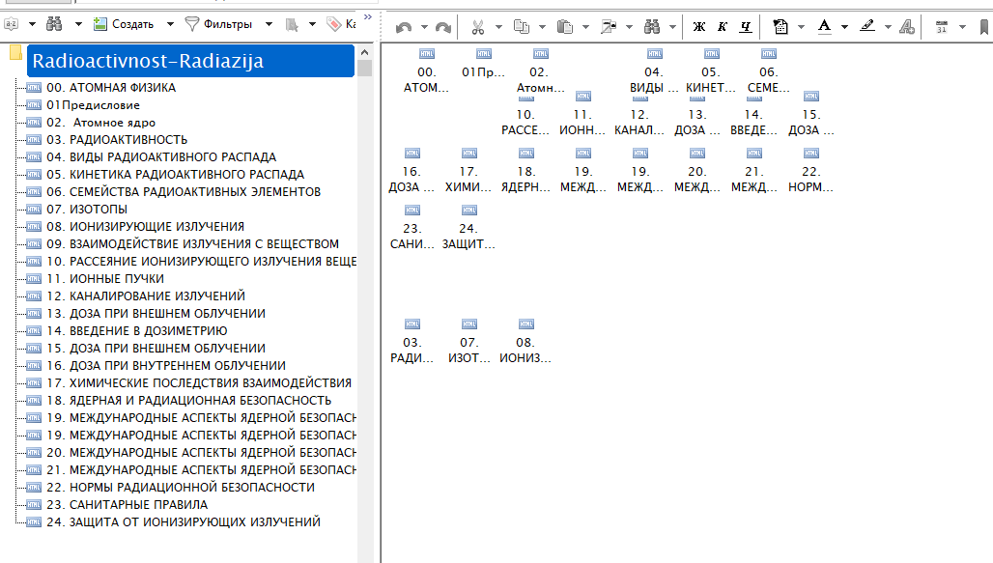This screenshot has height=563, width=993.
Task: Paste with the clipboard icon
Action: [564, 27]
